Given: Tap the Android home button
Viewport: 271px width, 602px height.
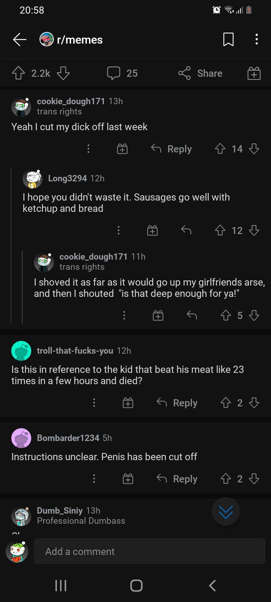Looking at the screenshot, I should (136, 585).
